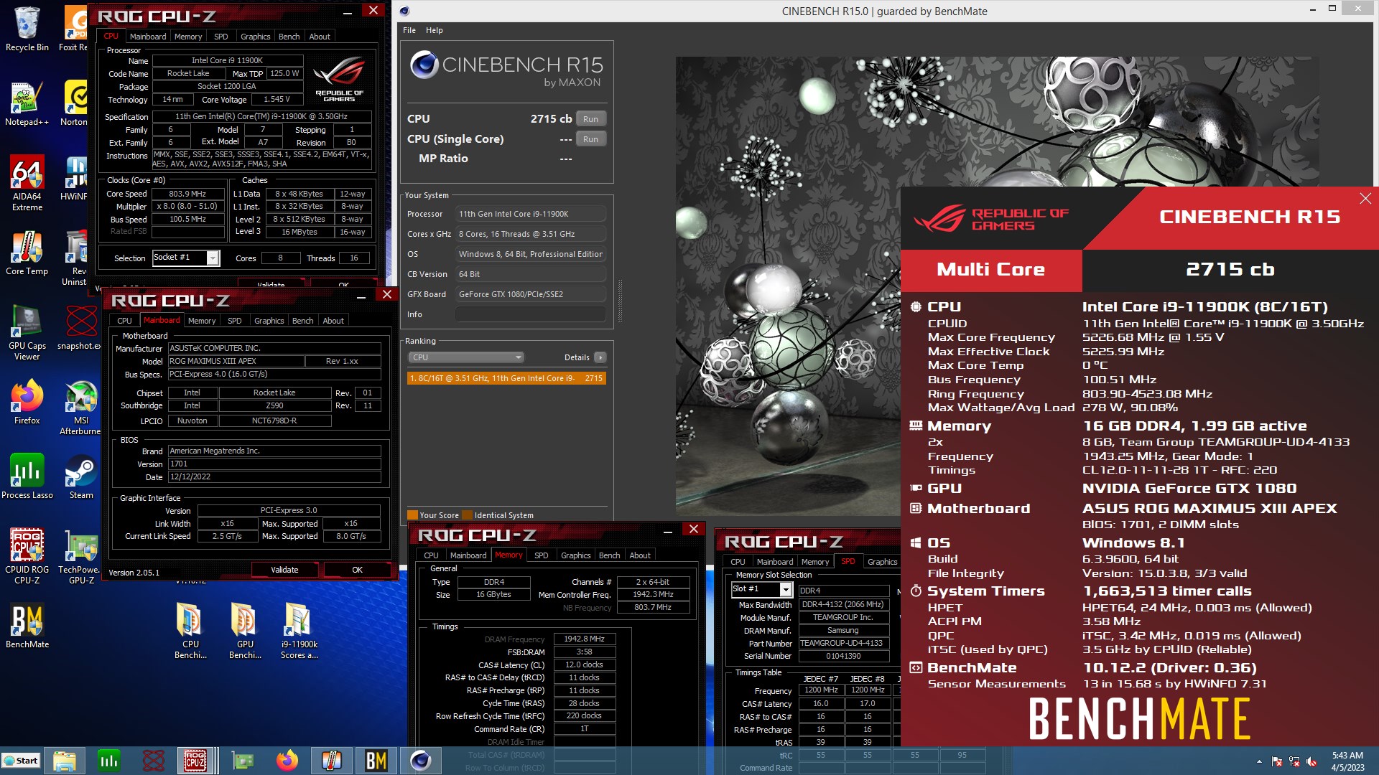Screen dimensions: 1379x775
Task: Open Memory tab in top CPU-Z window
Action: click(187, 37)
